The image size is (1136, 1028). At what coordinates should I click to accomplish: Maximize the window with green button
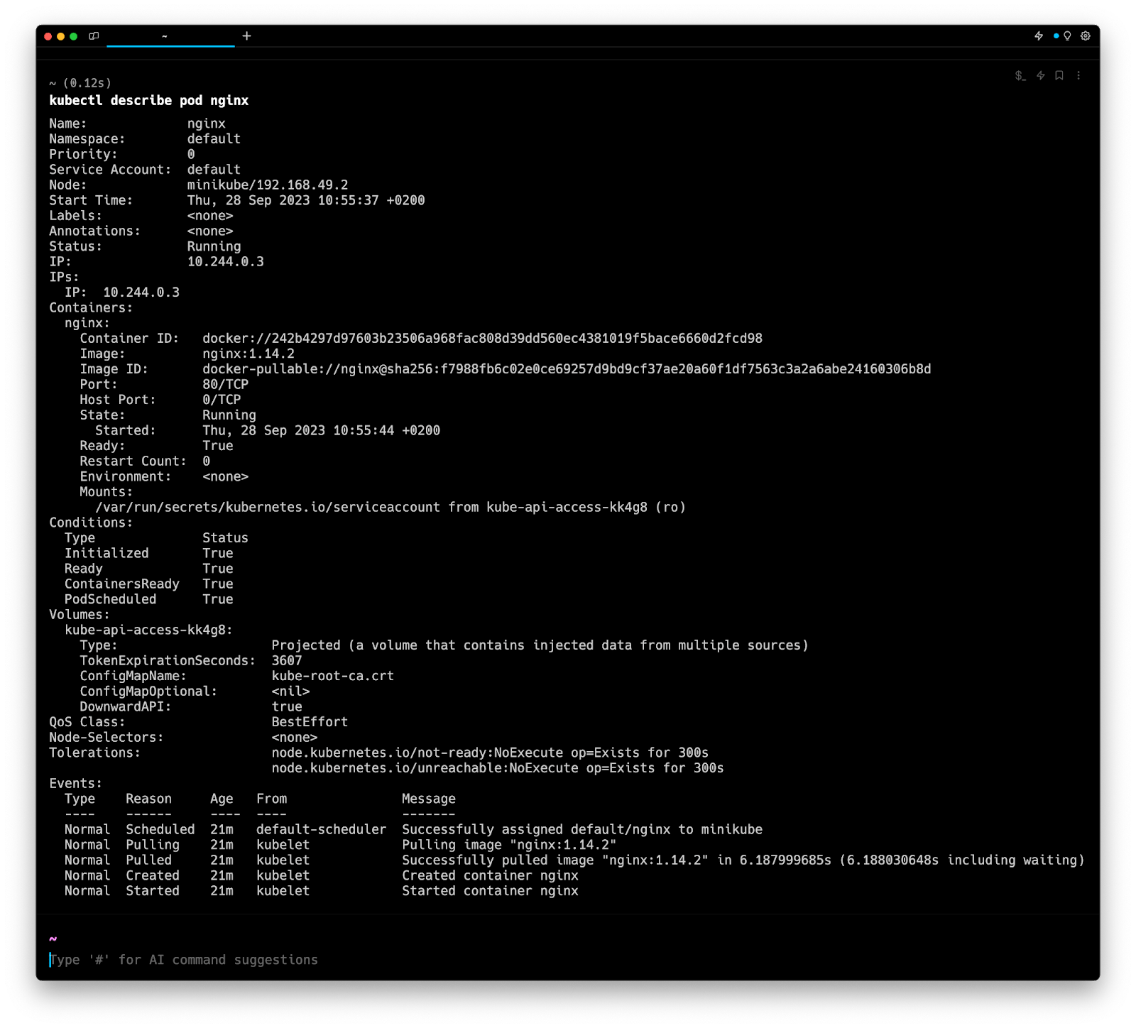coord(74,36)
